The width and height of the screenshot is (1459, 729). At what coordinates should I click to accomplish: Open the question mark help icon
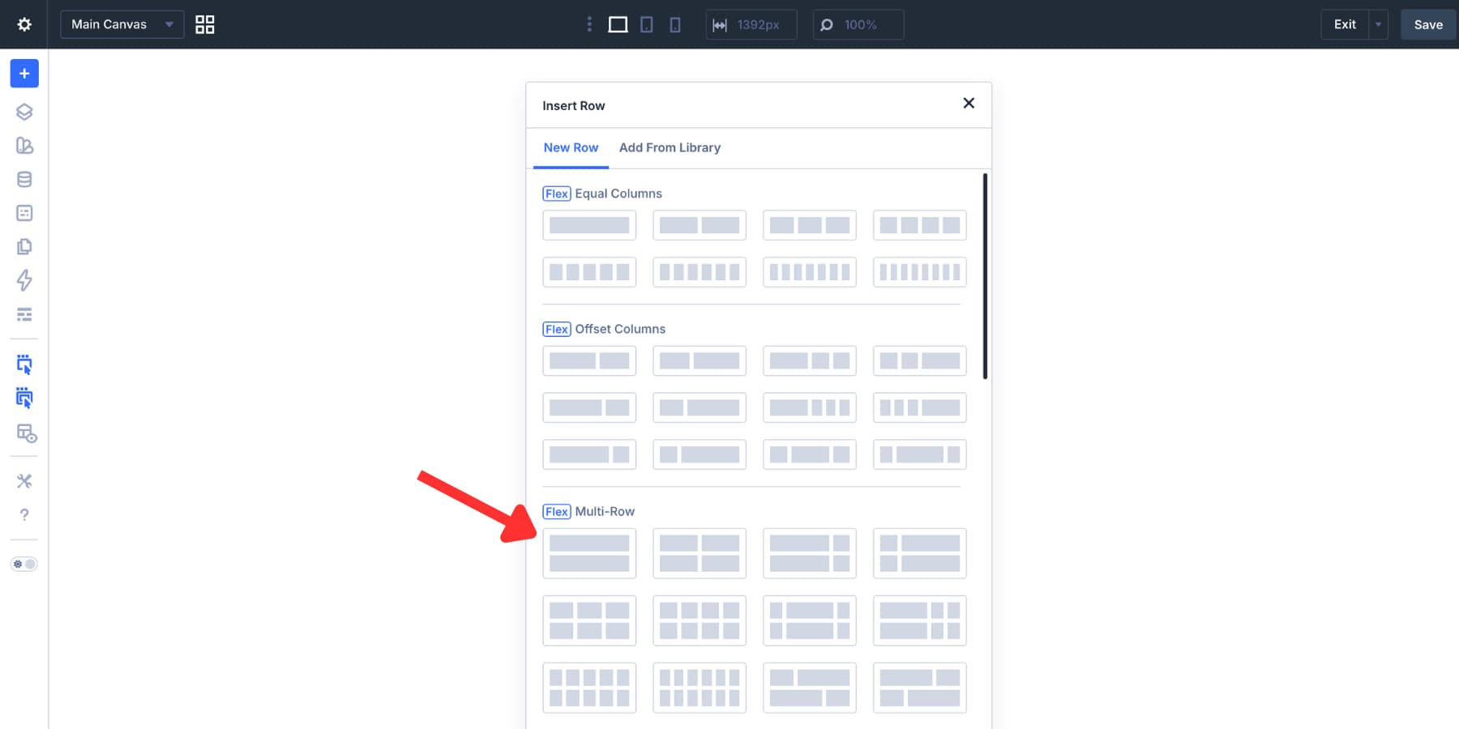(24, 515)
